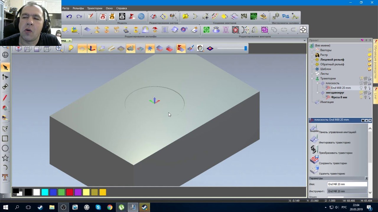Click the text tool icon

tap(5, 177)
